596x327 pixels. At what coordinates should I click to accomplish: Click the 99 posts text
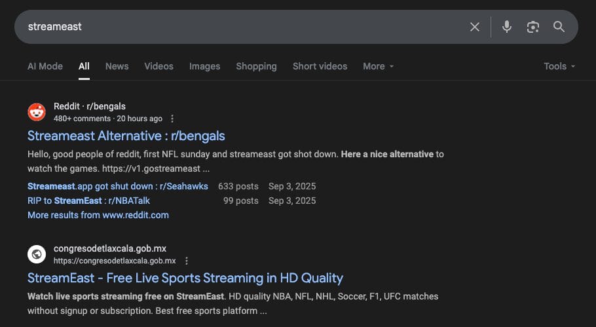241,201
